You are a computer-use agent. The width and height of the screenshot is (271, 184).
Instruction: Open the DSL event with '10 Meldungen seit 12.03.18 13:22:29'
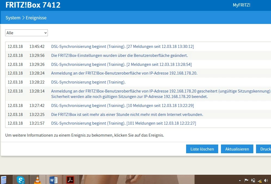[122, 106]
